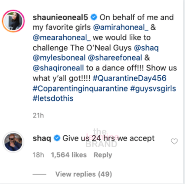Select the #guysvsgirls hashtag
The height and width of the screenshot is (184, 185).
pyautogui.click(x=153, y=89)
